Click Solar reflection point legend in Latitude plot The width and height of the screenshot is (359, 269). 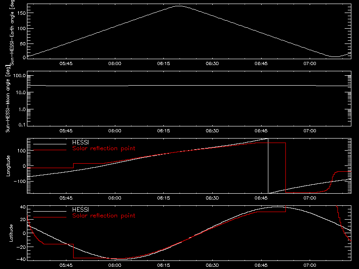[x=104, y=216]
